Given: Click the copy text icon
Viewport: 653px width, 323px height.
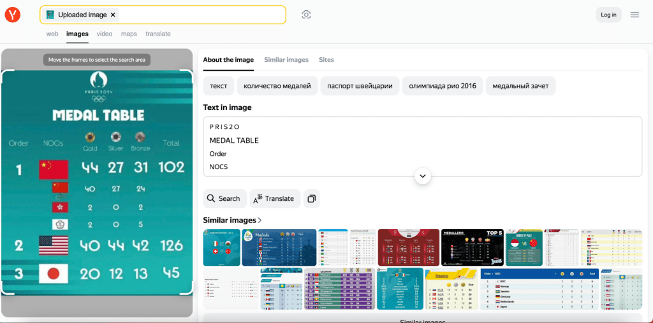Looking at the screenshot, I should click(x=311, y=198).
